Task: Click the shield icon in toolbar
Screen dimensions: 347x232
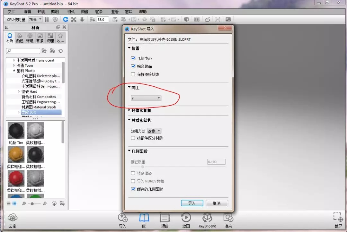Action: click(x=187, y=20)
